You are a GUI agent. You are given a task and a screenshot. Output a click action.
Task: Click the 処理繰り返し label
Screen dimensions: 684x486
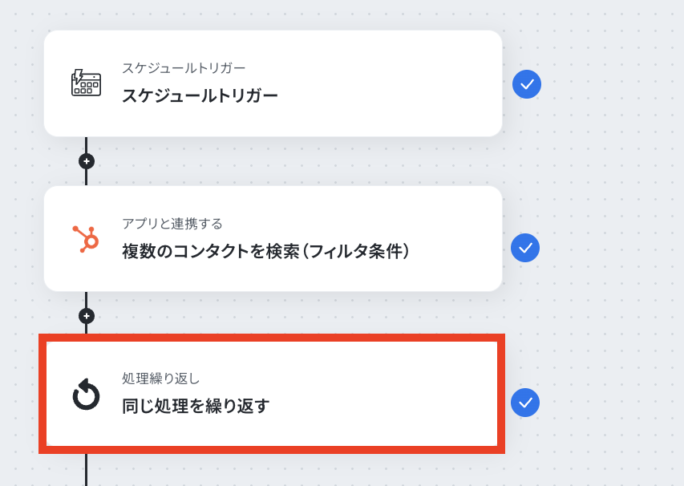pos(155,378)
